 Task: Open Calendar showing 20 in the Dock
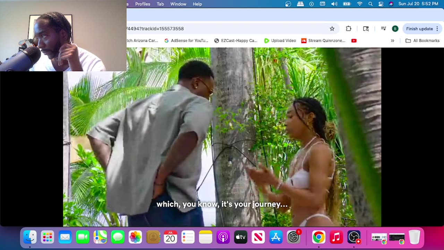pyautogui.click(x=170, y=237)
